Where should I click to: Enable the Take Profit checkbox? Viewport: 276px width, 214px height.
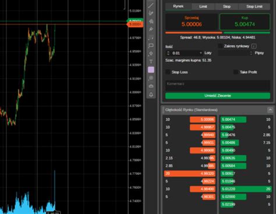(236, 72)
